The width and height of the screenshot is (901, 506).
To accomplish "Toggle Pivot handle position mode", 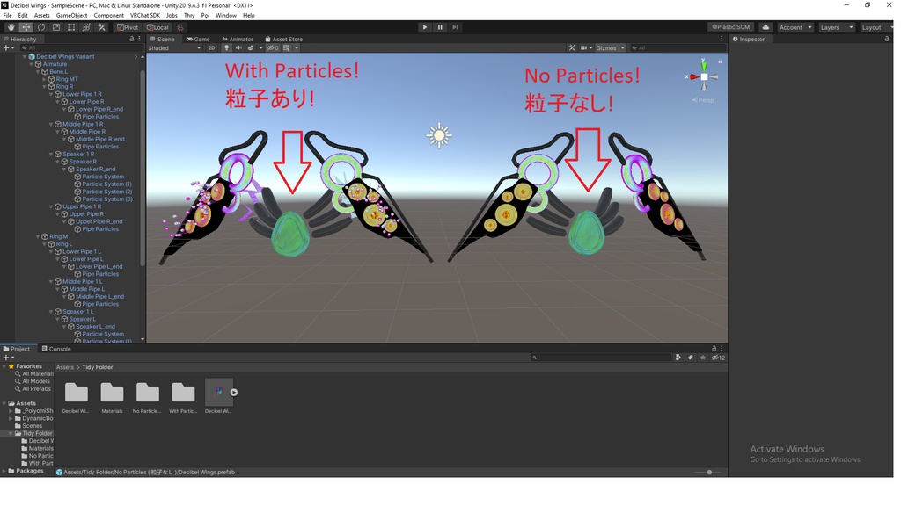I will [128, 27].
